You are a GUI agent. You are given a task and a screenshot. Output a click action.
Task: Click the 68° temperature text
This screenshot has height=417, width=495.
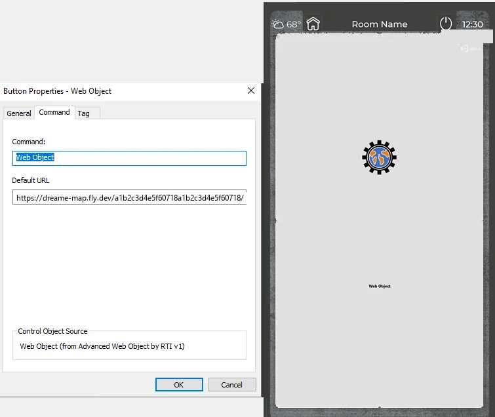[294, 24]
